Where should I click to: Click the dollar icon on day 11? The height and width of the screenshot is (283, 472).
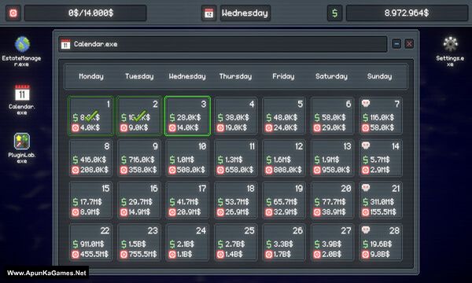(x=220, y=160)
